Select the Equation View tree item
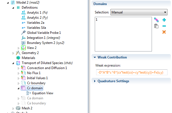The image size is (172, 113). [x=43, y=93]
